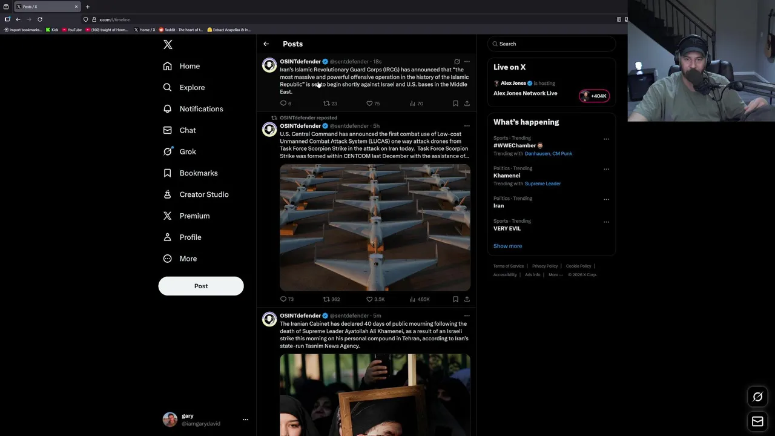The width and height of the screenshot is (775, 436).
Task: Open more options on 40 days mourning post
Action: (467, 315)
